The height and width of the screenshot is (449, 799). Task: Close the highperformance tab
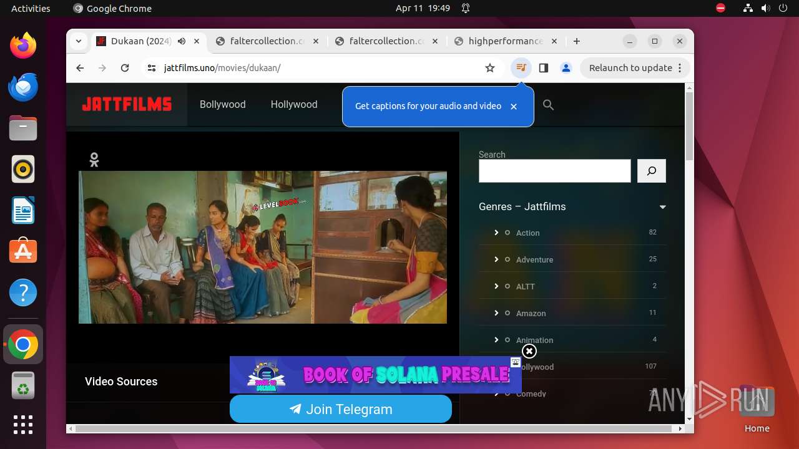point(554,41)
